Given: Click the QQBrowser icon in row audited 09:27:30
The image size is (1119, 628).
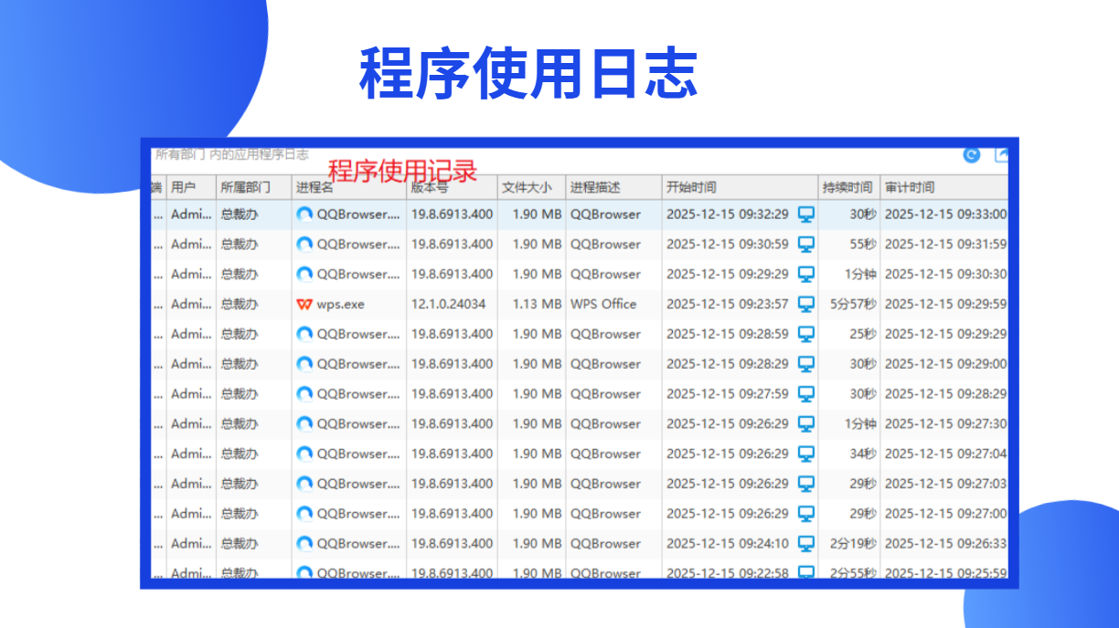Looking at the screenshot, I should click(304, 424).
